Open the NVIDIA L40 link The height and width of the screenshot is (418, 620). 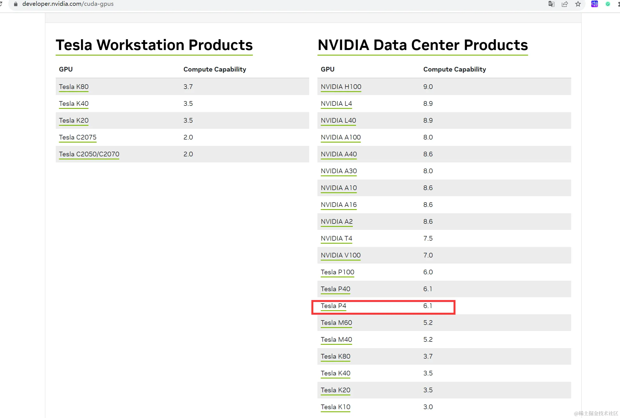(x=338, y=120)
